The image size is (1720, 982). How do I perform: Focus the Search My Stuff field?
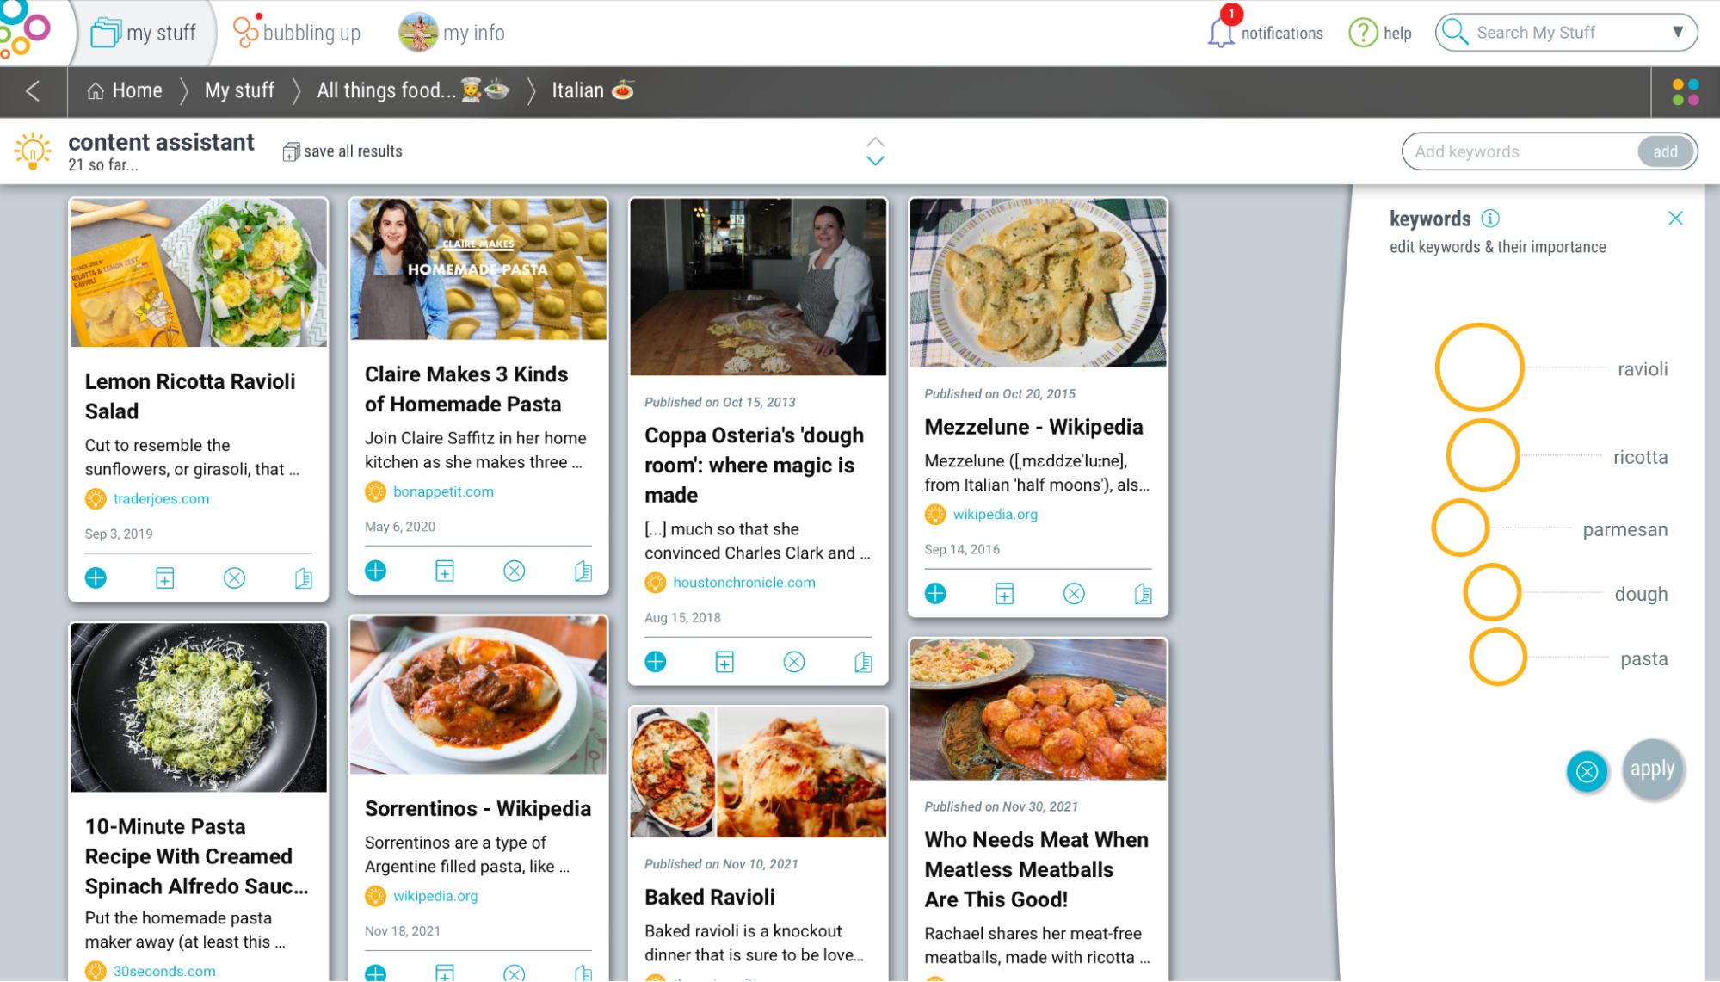click(x=1566, y=33)
